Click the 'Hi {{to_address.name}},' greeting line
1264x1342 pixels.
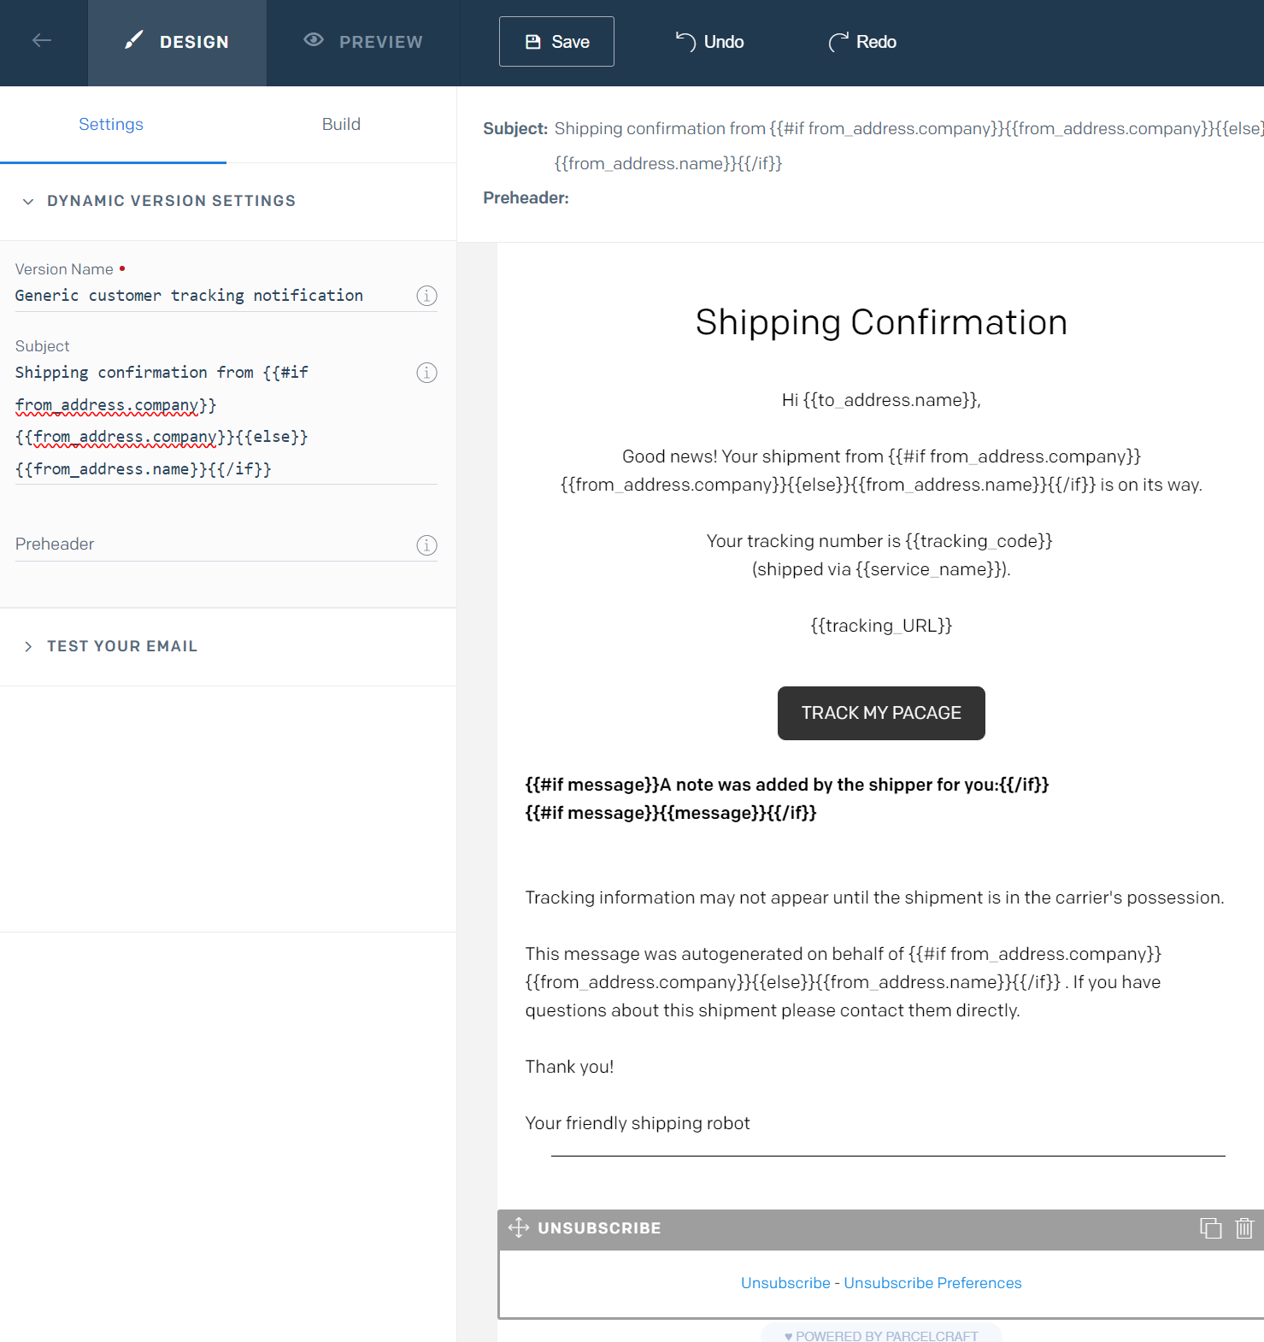[881, 400]
